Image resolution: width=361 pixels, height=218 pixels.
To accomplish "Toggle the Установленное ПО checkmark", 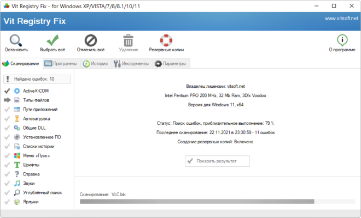I will [x=7, y=137].
